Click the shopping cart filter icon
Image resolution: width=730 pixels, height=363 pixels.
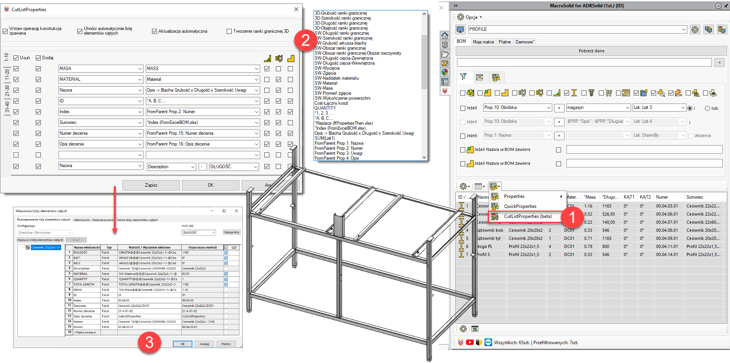point(608,93)
